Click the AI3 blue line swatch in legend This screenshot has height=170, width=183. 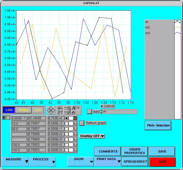177,33
